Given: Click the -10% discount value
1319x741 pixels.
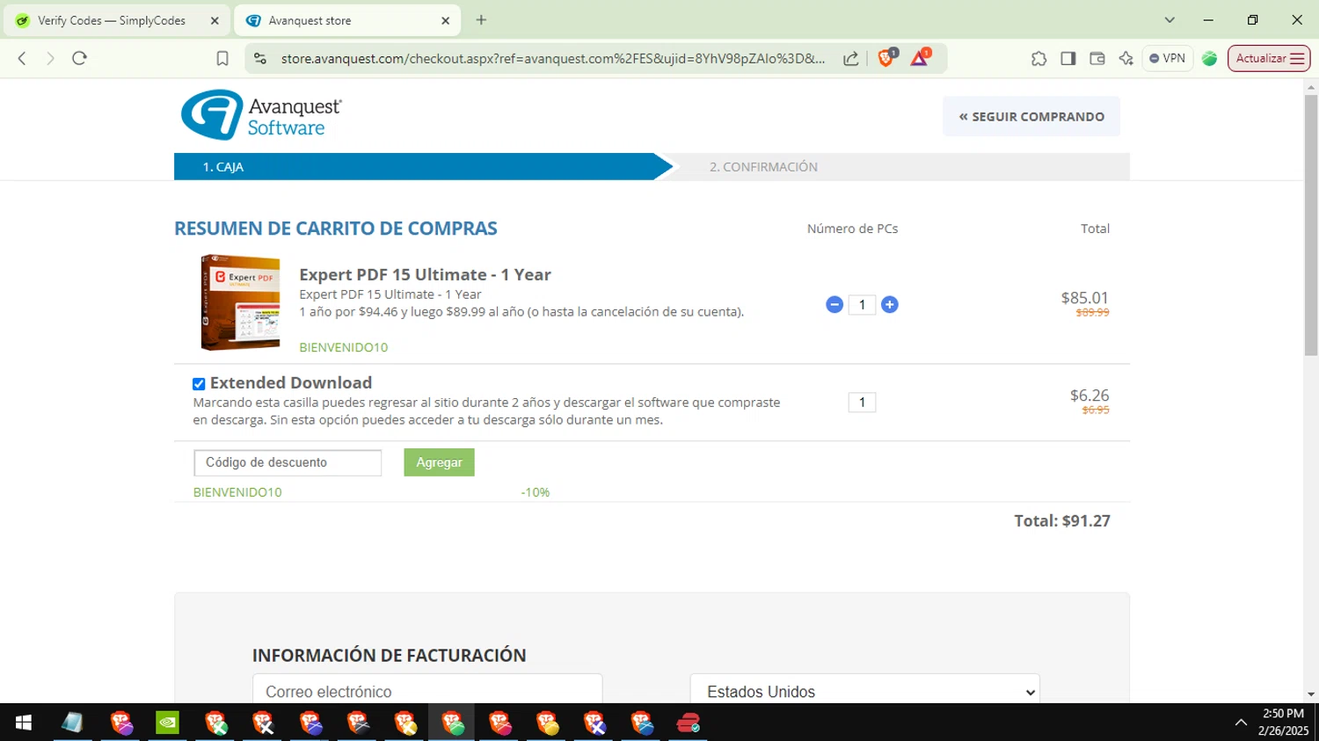Looking at the screenshot, I should (536, 492).
